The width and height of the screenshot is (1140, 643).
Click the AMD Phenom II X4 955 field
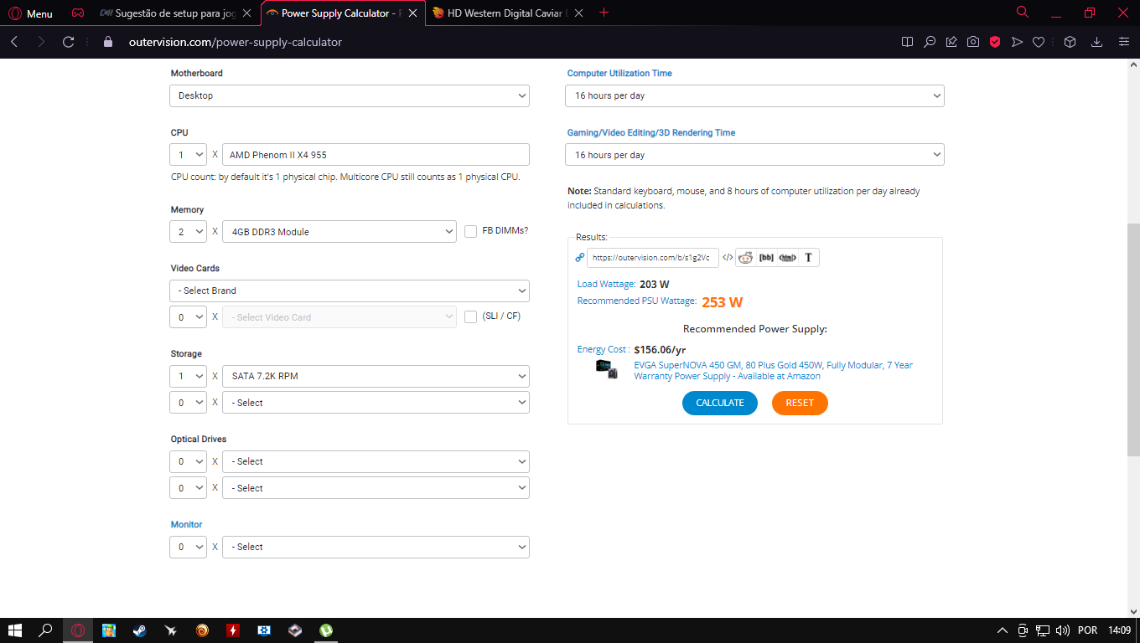point(376,154)
